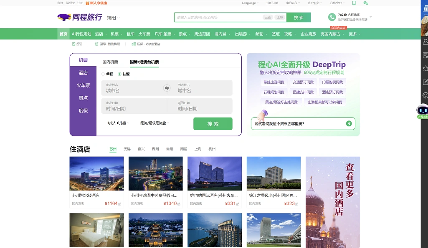Click the green send arrow in AI chat box
This screenshot has height=248, width=428.
[349, 123]
